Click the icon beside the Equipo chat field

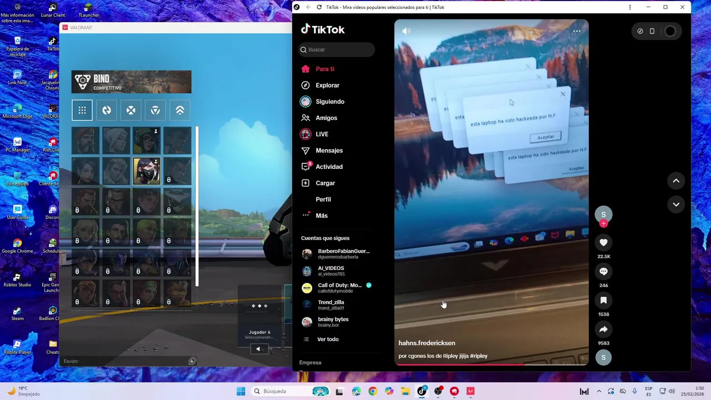[x=192, y=361]
